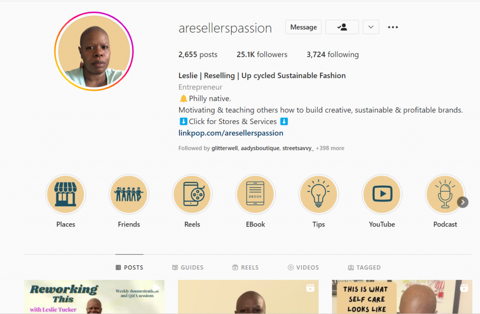480x314 pixels.
Task: Open the Tips lightbulb highlight
Action: [x=319, y=195]
